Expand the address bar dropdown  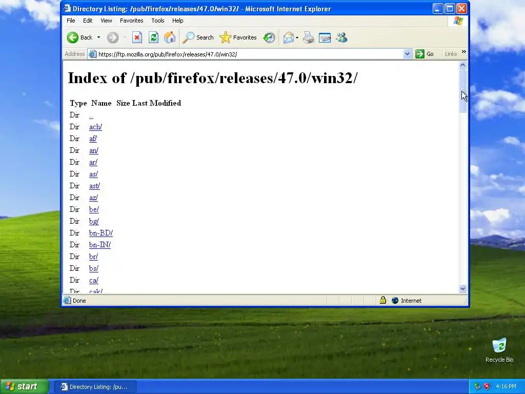coord(407,54)
